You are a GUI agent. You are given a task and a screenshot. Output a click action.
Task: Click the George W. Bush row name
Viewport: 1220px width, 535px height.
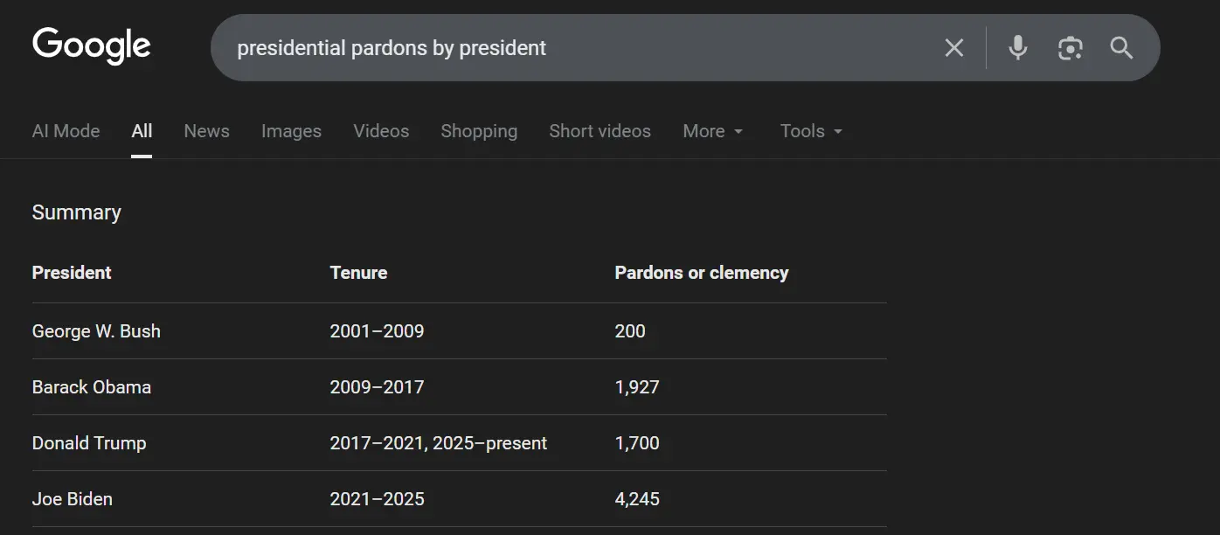96,331
